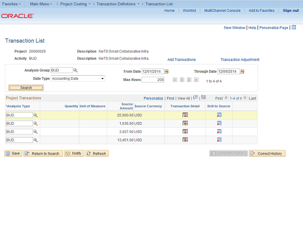Screen dimensions: 303x227
Task: Expand the Date Type dropdown
Action: pos(102,79)
